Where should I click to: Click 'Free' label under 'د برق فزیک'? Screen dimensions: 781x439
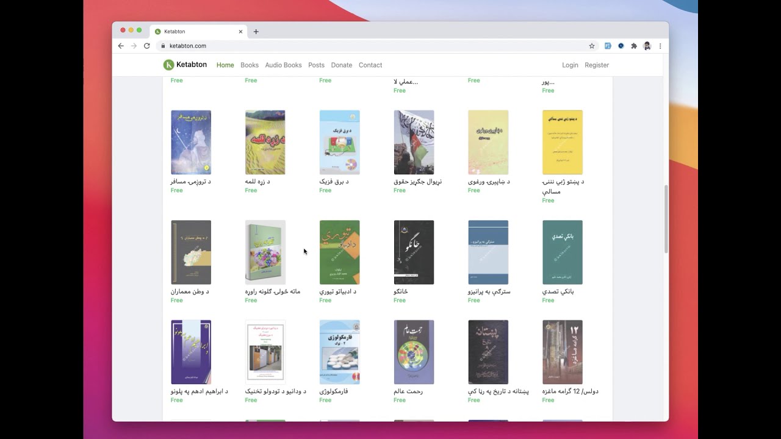(325, 191)
